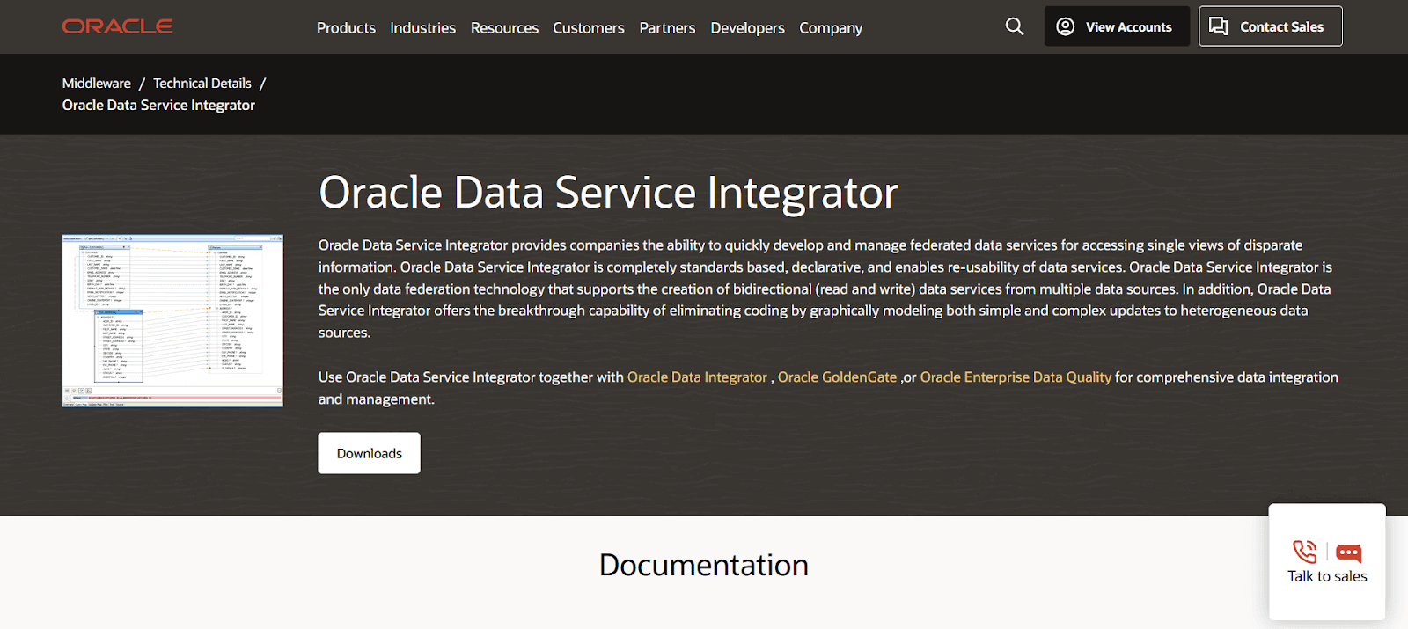
Task: Click the phone icon in Talk to sales
Action: tap(1305, 552)
